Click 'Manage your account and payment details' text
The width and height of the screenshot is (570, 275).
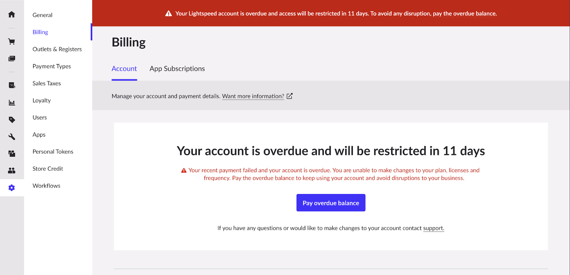point(166,96)
